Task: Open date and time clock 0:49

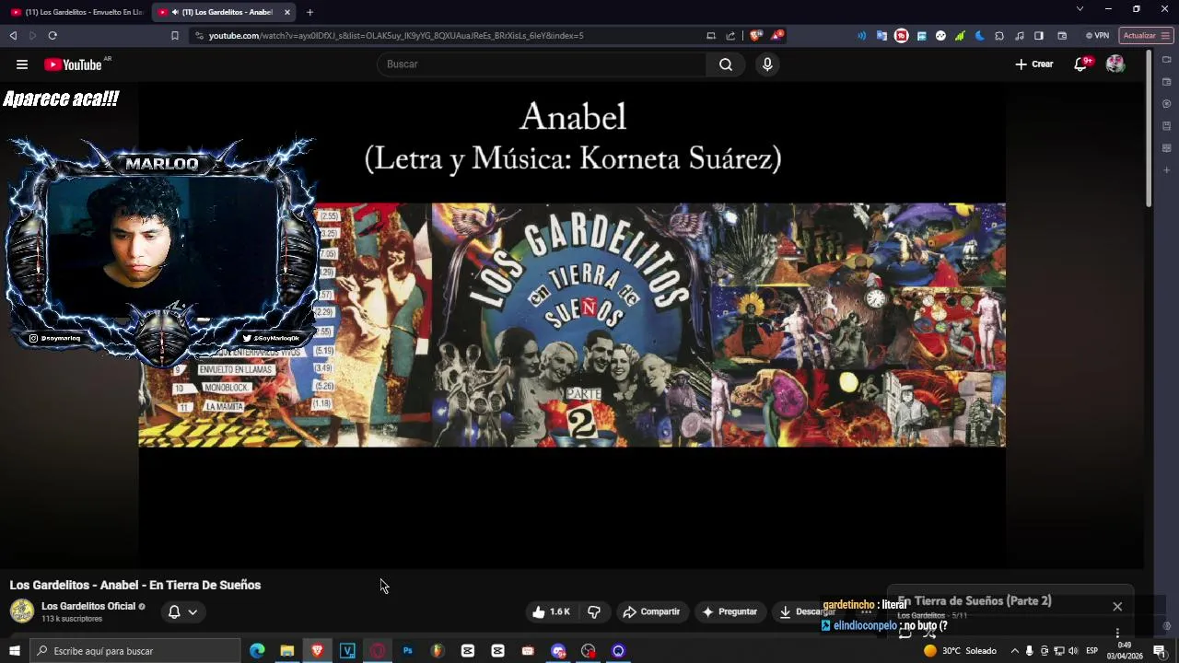Action: [x=1125, y=651]
